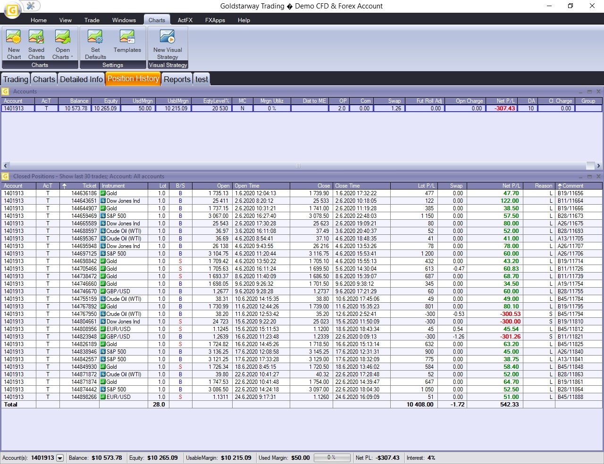Click the sort arrow beside the Ticket header

(x=65, y=186)
